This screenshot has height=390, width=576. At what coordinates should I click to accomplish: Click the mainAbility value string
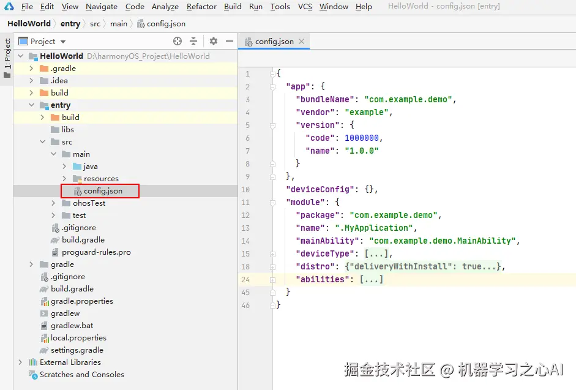pyautogui.click(x=443, y=241)
